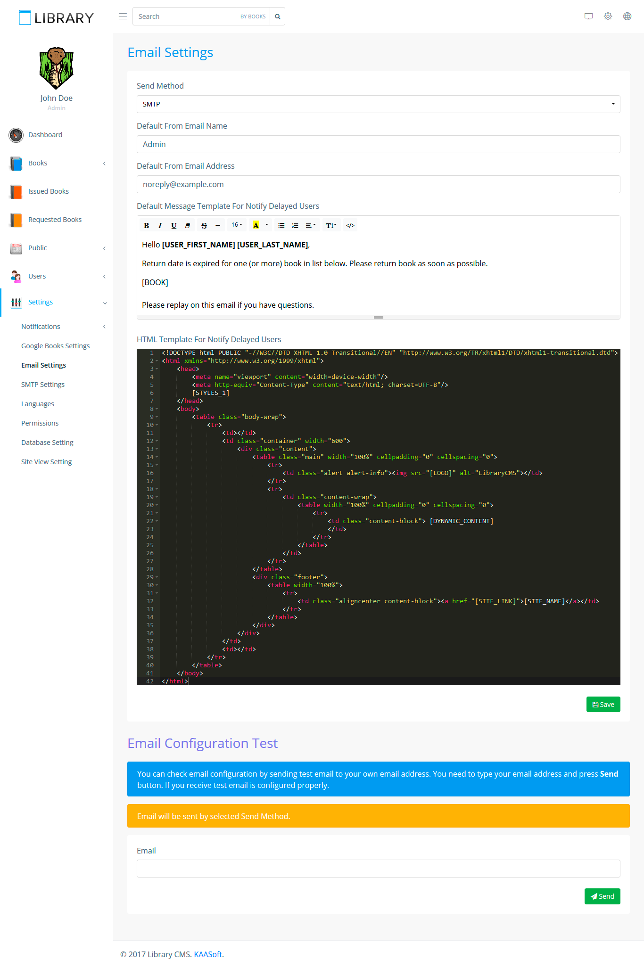Open the text color picker arrow
644x968 pixels.
267,225
